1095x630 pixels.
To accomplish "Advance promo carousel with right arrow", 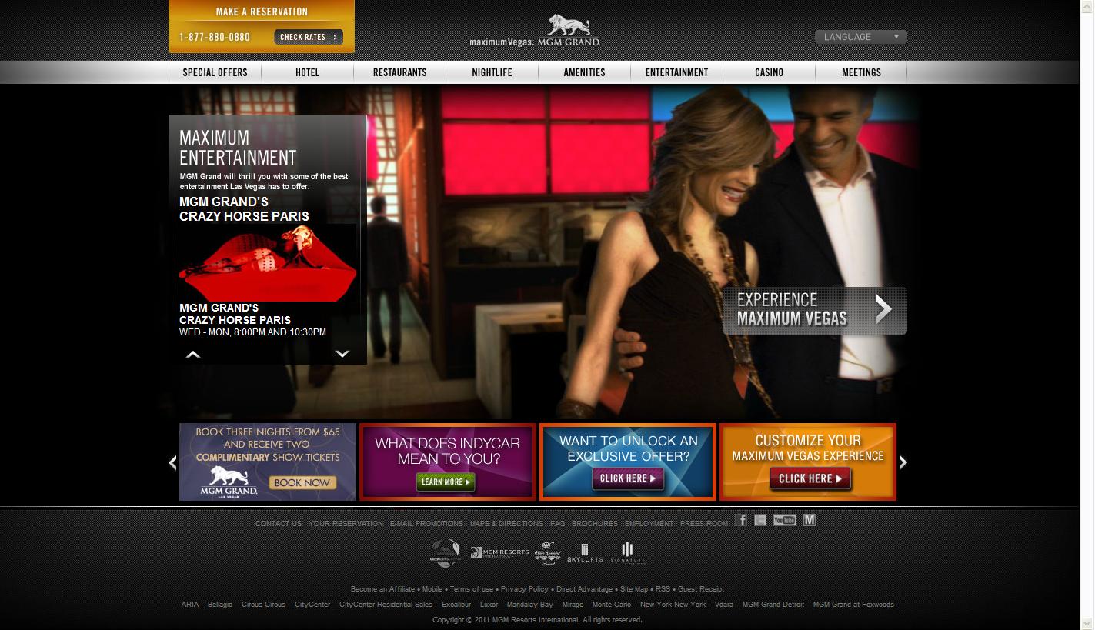I will 903,462.
